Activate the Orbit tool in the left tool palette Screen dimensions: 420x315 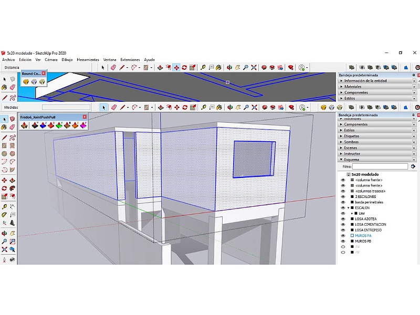(4, 233)
